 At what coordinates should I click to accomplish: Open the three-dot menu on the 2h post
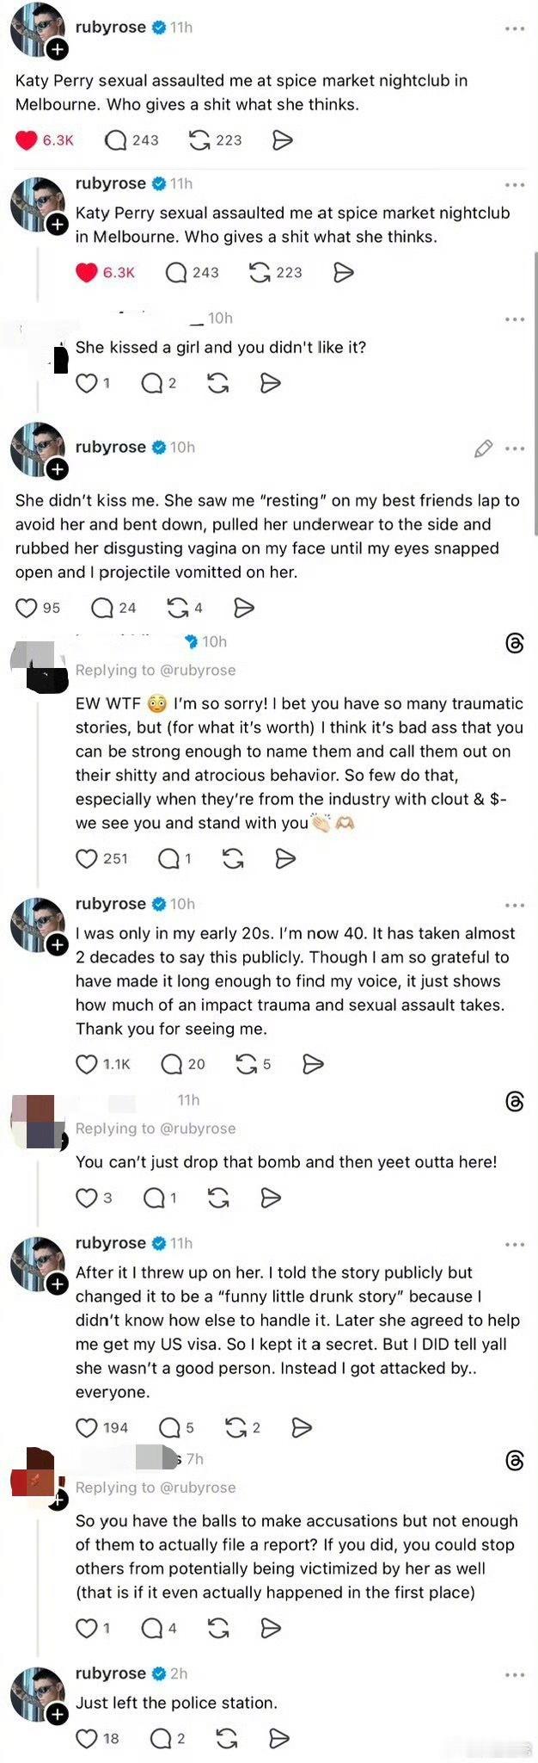(516, 1674)
